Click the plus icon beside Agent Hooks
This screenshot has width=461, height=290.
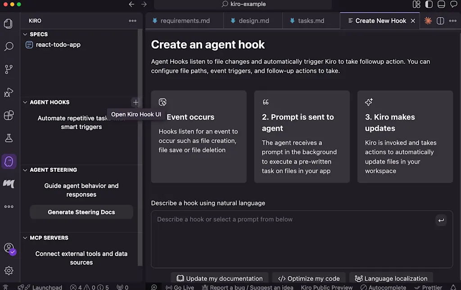(x=136, y=102)
